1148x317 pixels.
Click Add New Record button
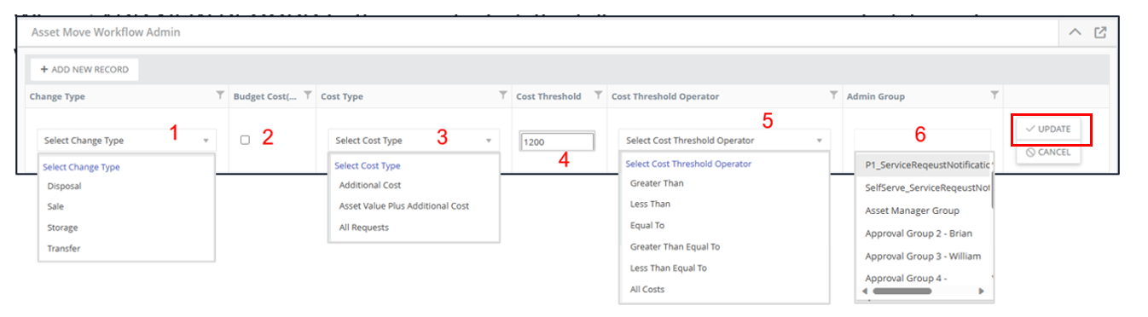click(84, 70)
